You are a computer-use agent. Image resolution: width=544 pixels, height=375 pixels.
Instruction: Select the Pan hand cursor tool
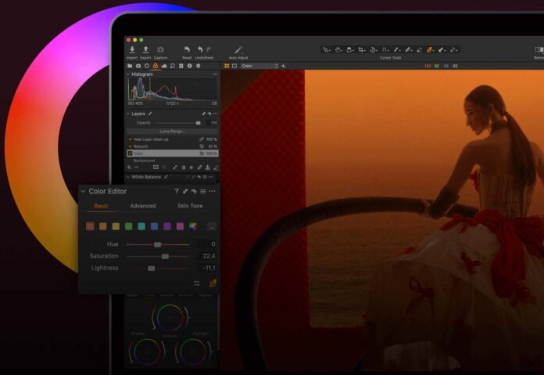(x=336, y=50)
